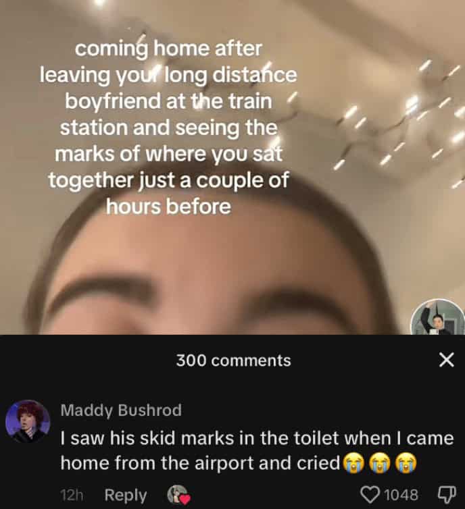Image resolution: width=465 pixels, height=509 pixels.
Task: Dislike the comment with the thumbs-down icon
Action: [x=447, y=493]
